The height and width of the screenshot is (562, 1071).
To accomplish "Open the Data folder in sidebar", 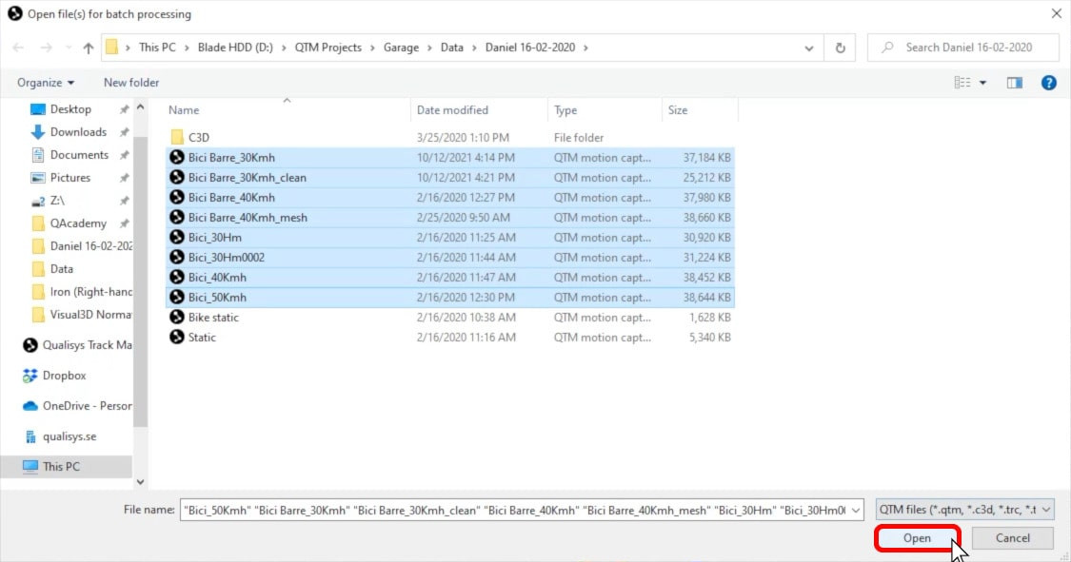I will point(52,269).
